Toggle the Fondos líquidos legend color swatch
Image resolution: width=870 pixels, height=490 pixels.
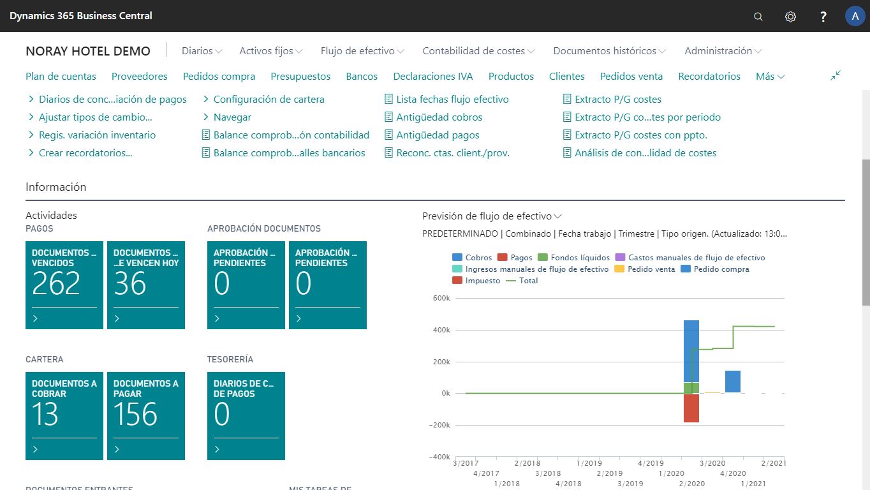pyautogui.click(x=543, y=257)
